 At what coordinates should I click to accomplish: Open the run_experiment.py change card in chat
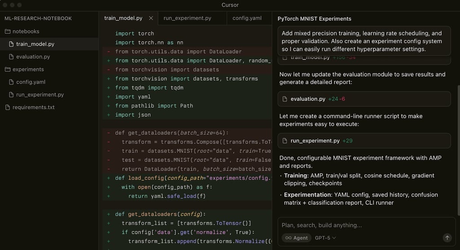364,141
